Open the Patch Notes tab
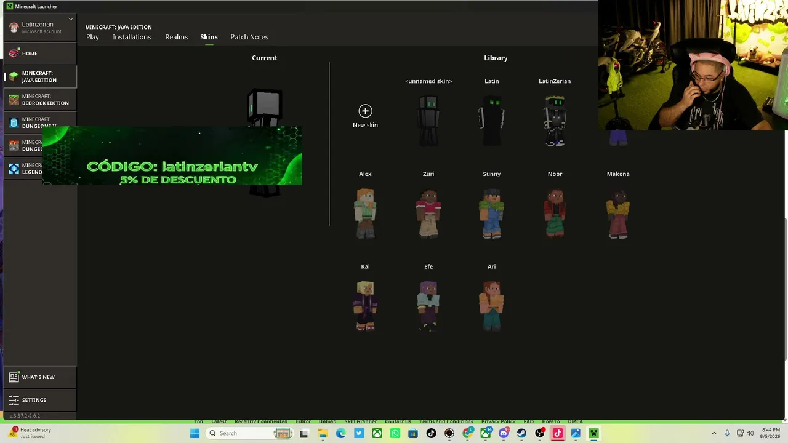 (249, 37)
